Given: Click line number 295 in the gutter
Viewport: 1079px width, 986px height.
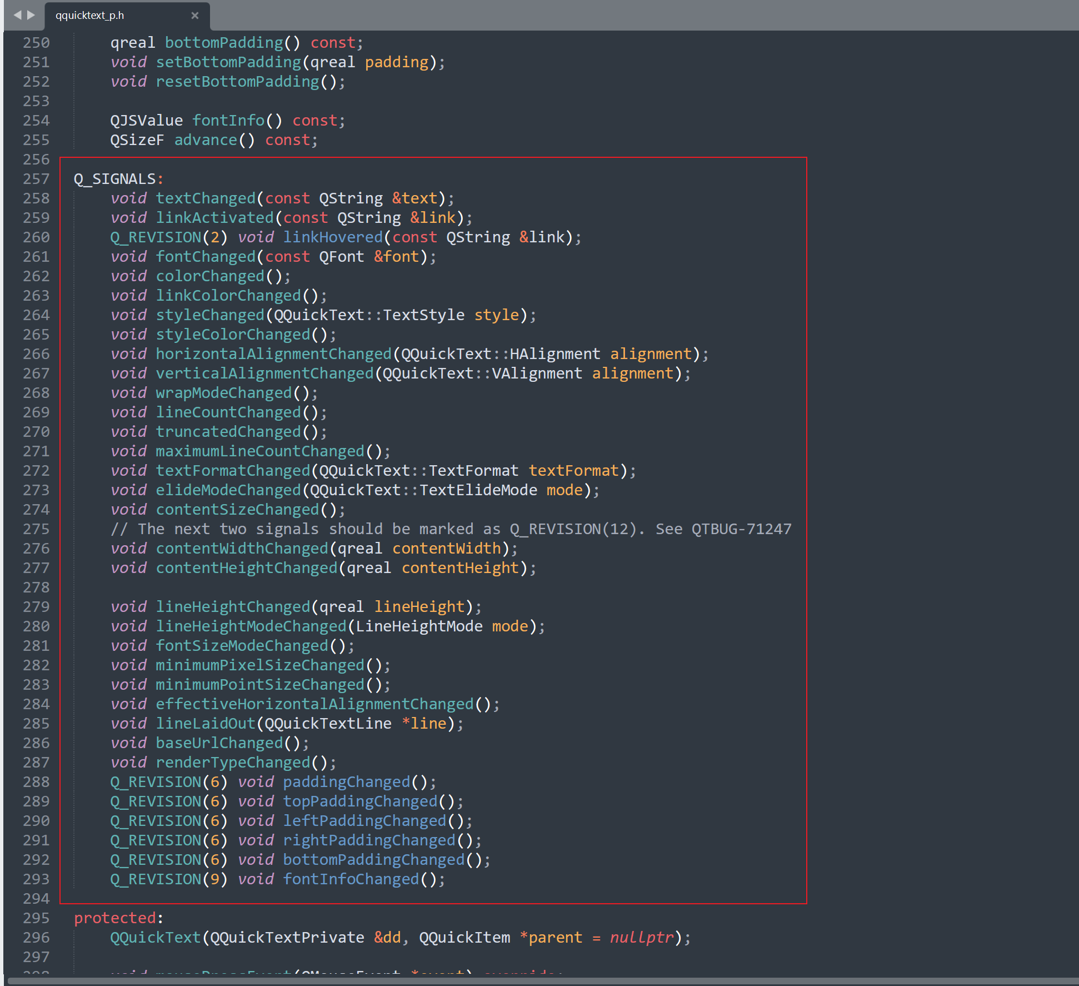Looking at the screenshot, I should tap(36, 918).
